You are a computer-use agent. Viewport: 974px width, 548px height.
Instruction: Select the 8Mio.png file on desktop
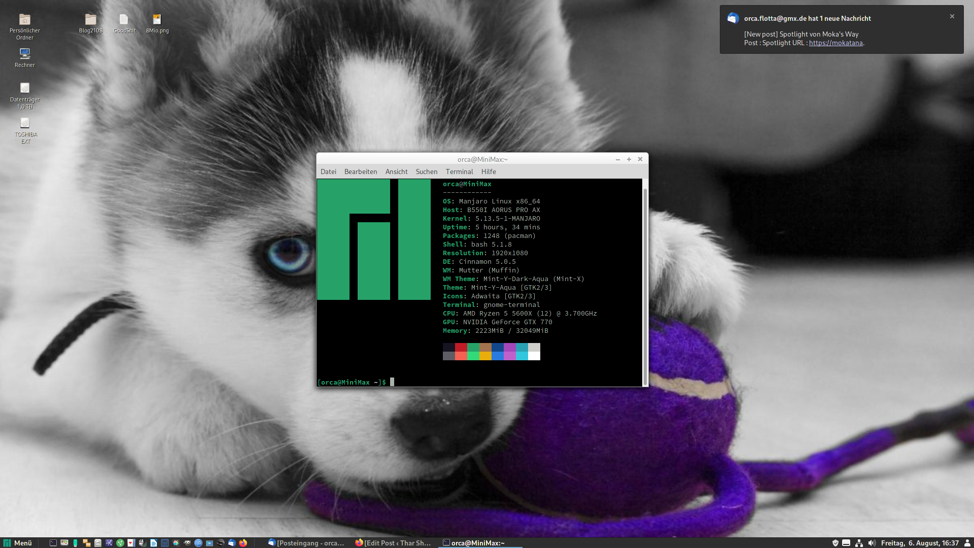pos(157,23)
